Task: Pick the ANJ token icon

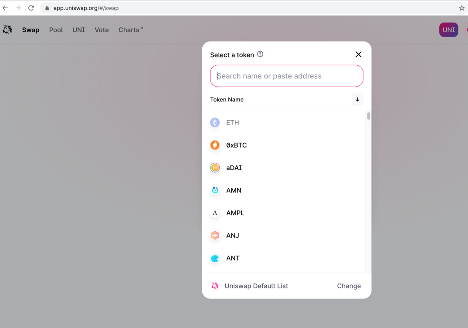Action: point(215,236)
